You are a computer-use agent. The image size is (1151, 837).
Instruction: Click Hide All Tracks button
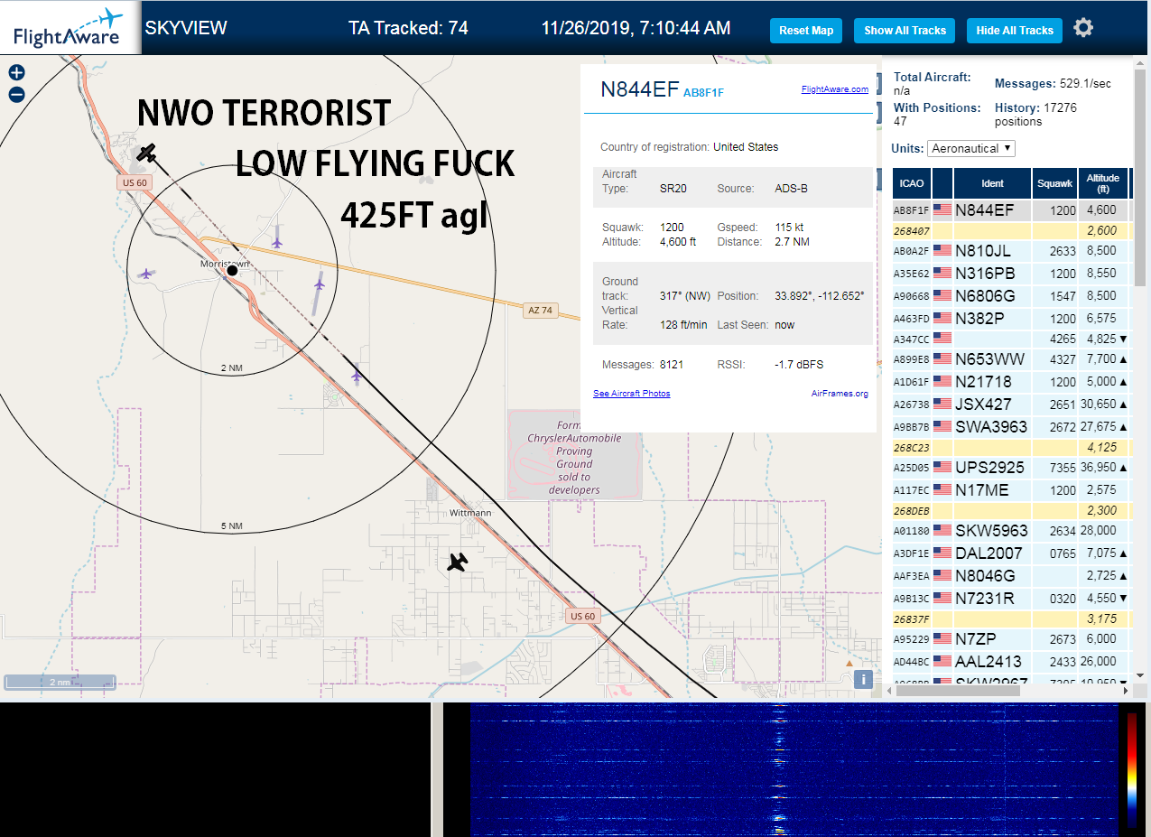tap(1015, 30)
